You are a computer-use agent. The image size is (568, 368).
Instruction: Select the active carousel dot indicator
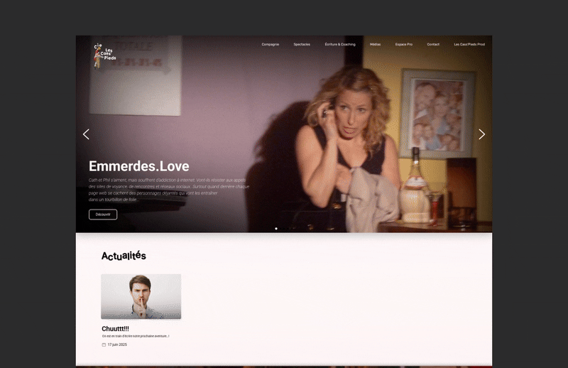(276, 228)
